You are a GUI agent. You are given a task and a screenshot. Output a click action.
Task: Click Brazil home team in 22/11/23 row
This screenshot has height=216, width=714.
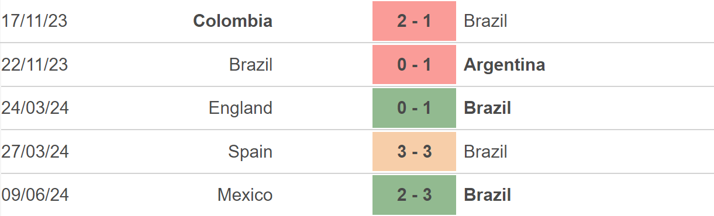coord(251,64)
